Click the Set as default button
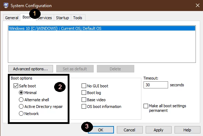This screenshot has width=203, height=136. (75, 69)
